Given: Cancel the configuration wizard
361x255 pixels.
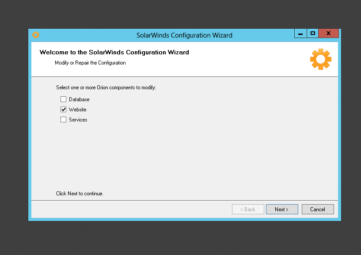Looking at the screenshot, I should coord(318,209).
